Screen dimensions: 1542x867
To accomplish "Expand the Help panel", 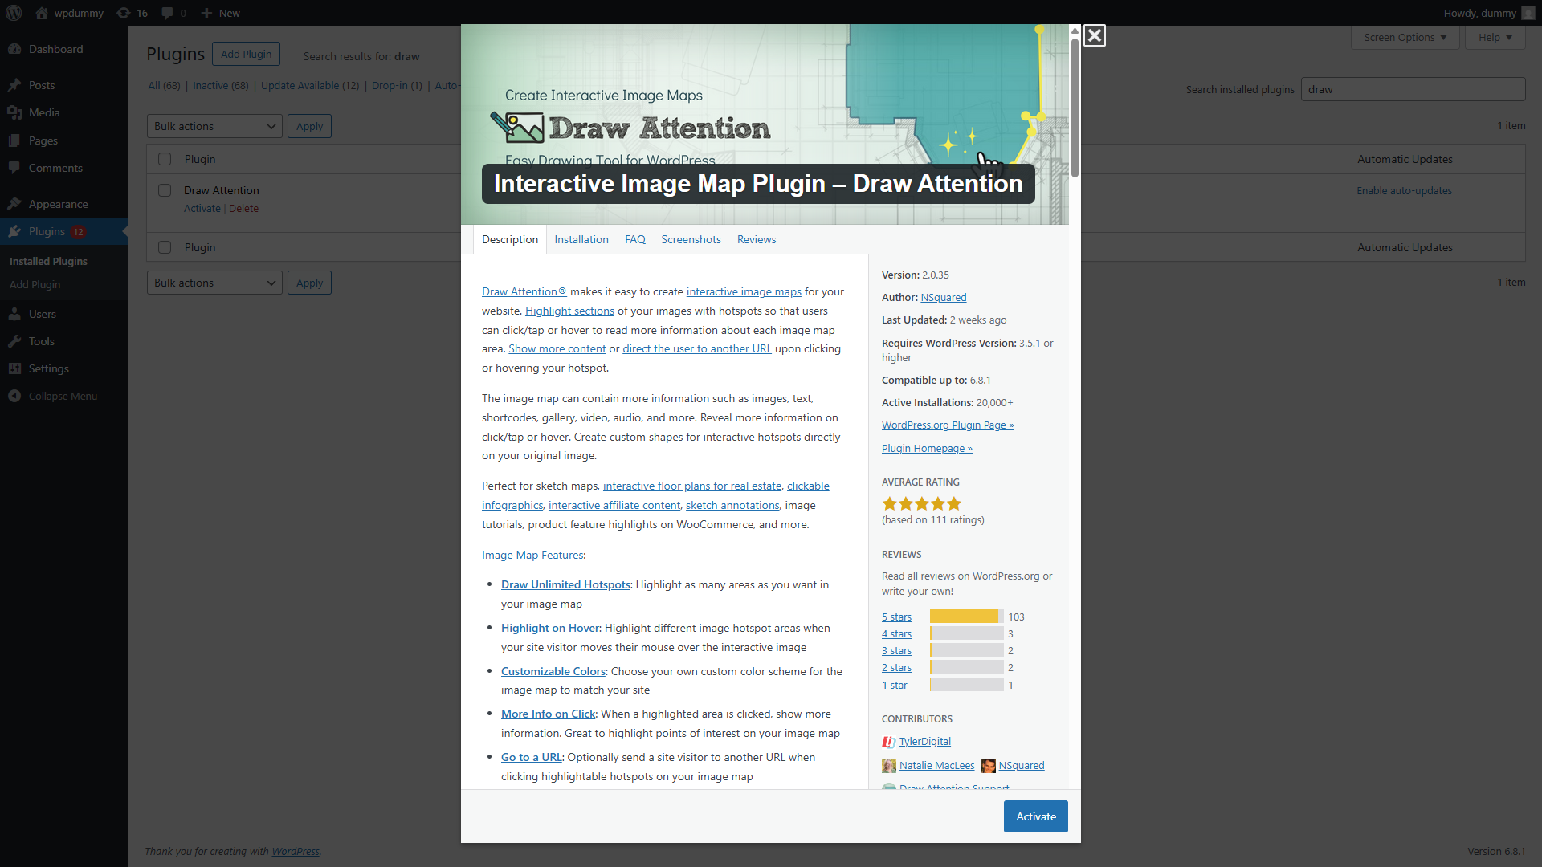I will pos(1495,37).
